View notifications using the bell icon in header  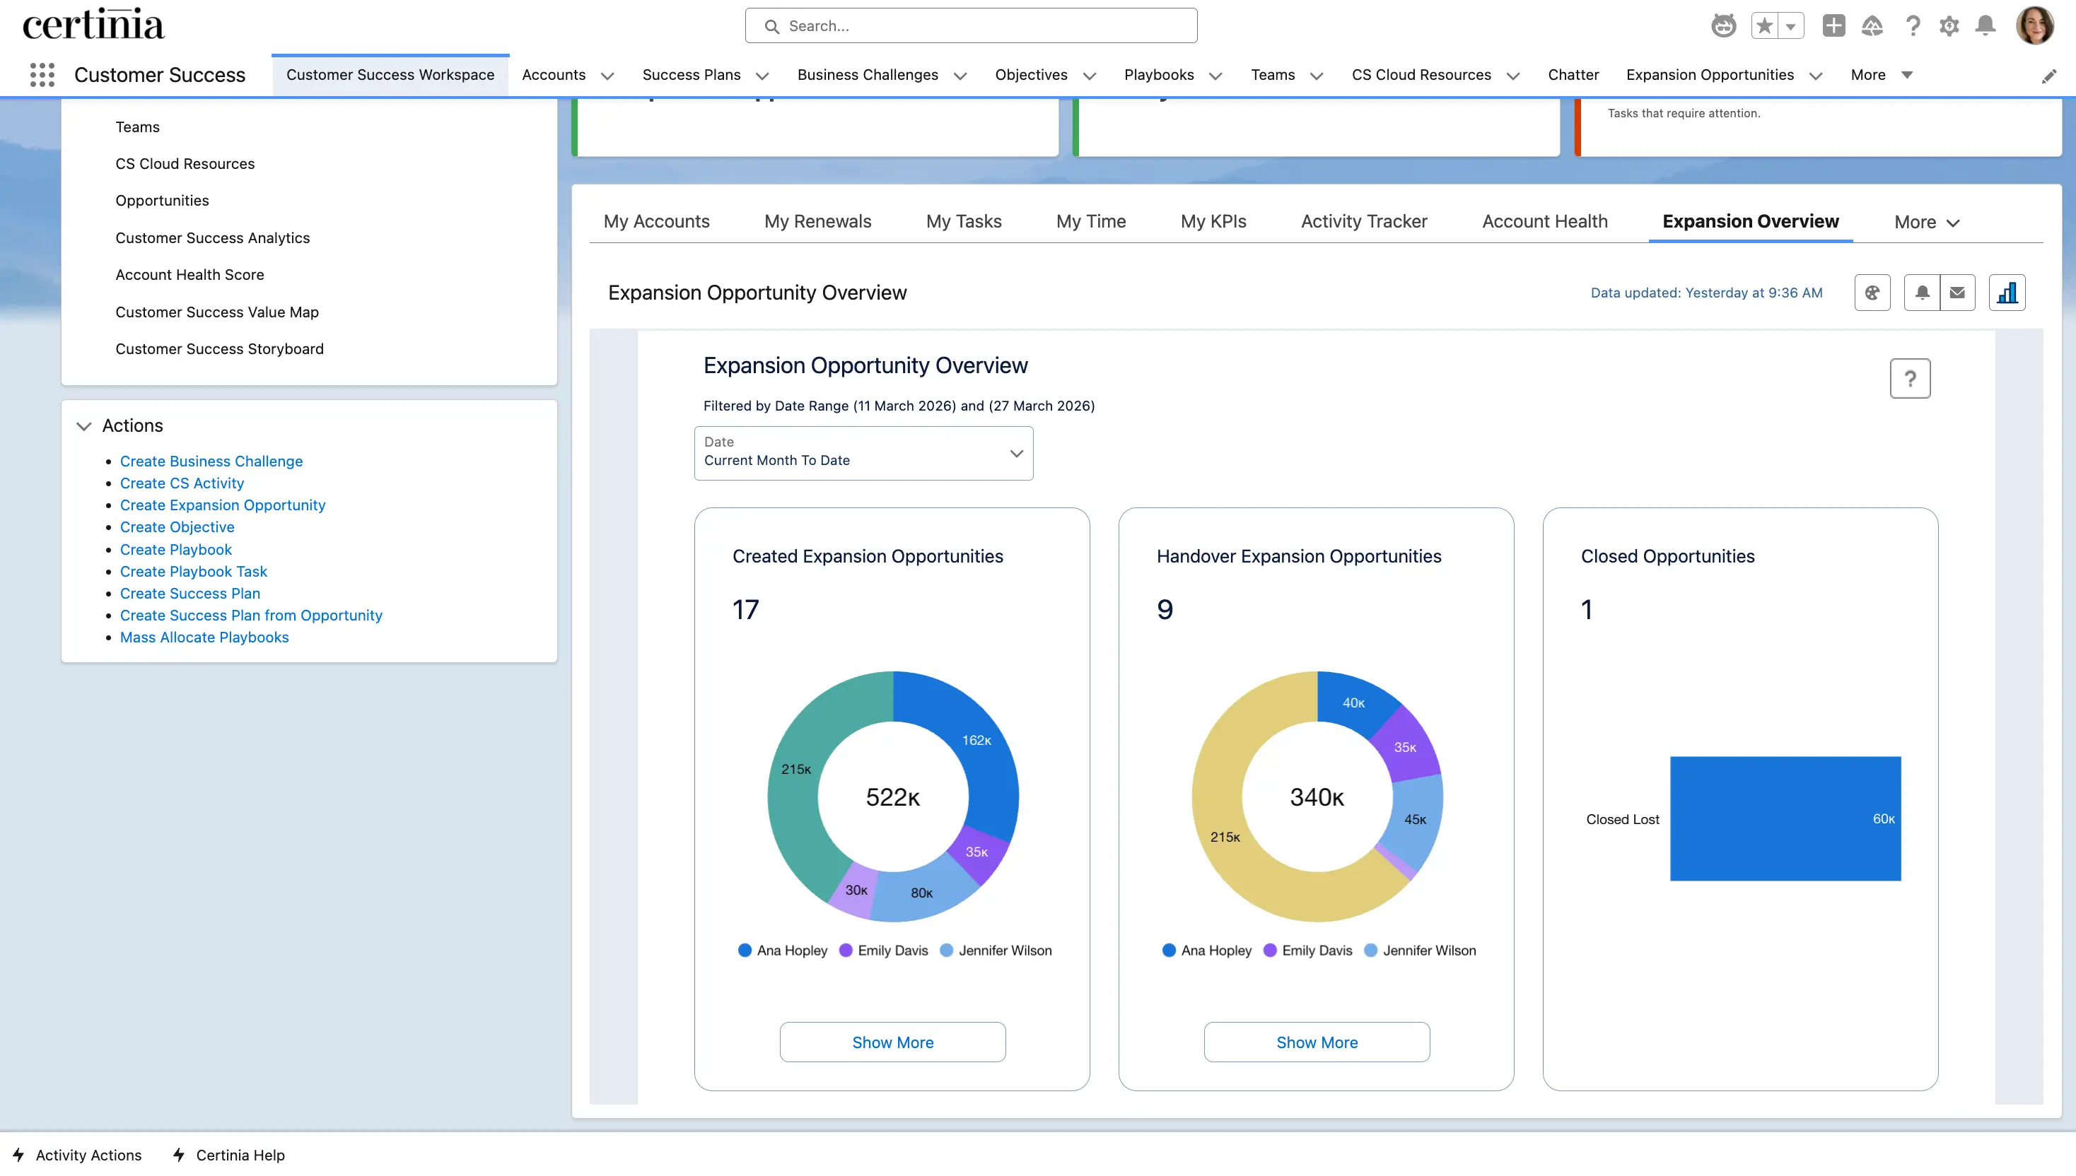[x=1987, y=25]
